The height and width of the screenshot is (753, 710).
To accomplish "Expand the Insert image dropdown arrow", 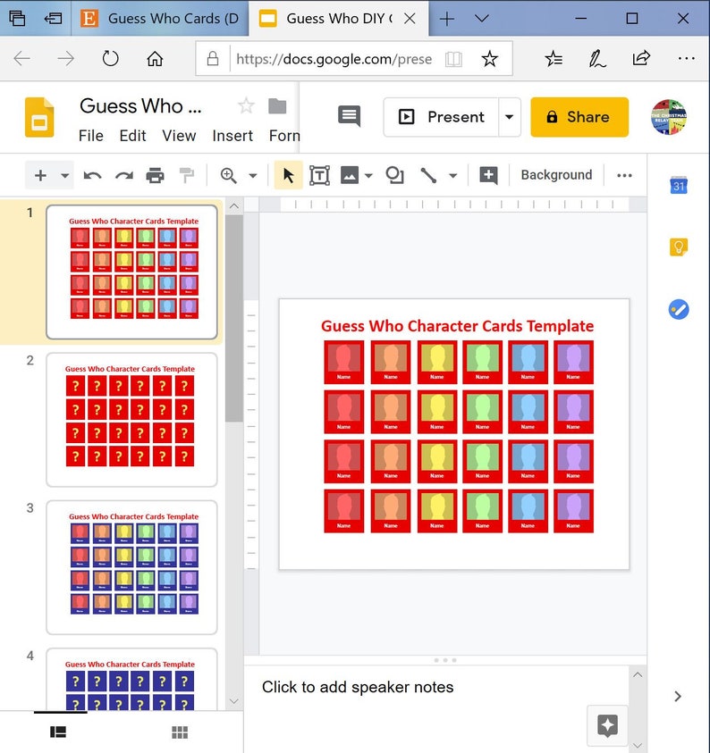I will point(368,175).
